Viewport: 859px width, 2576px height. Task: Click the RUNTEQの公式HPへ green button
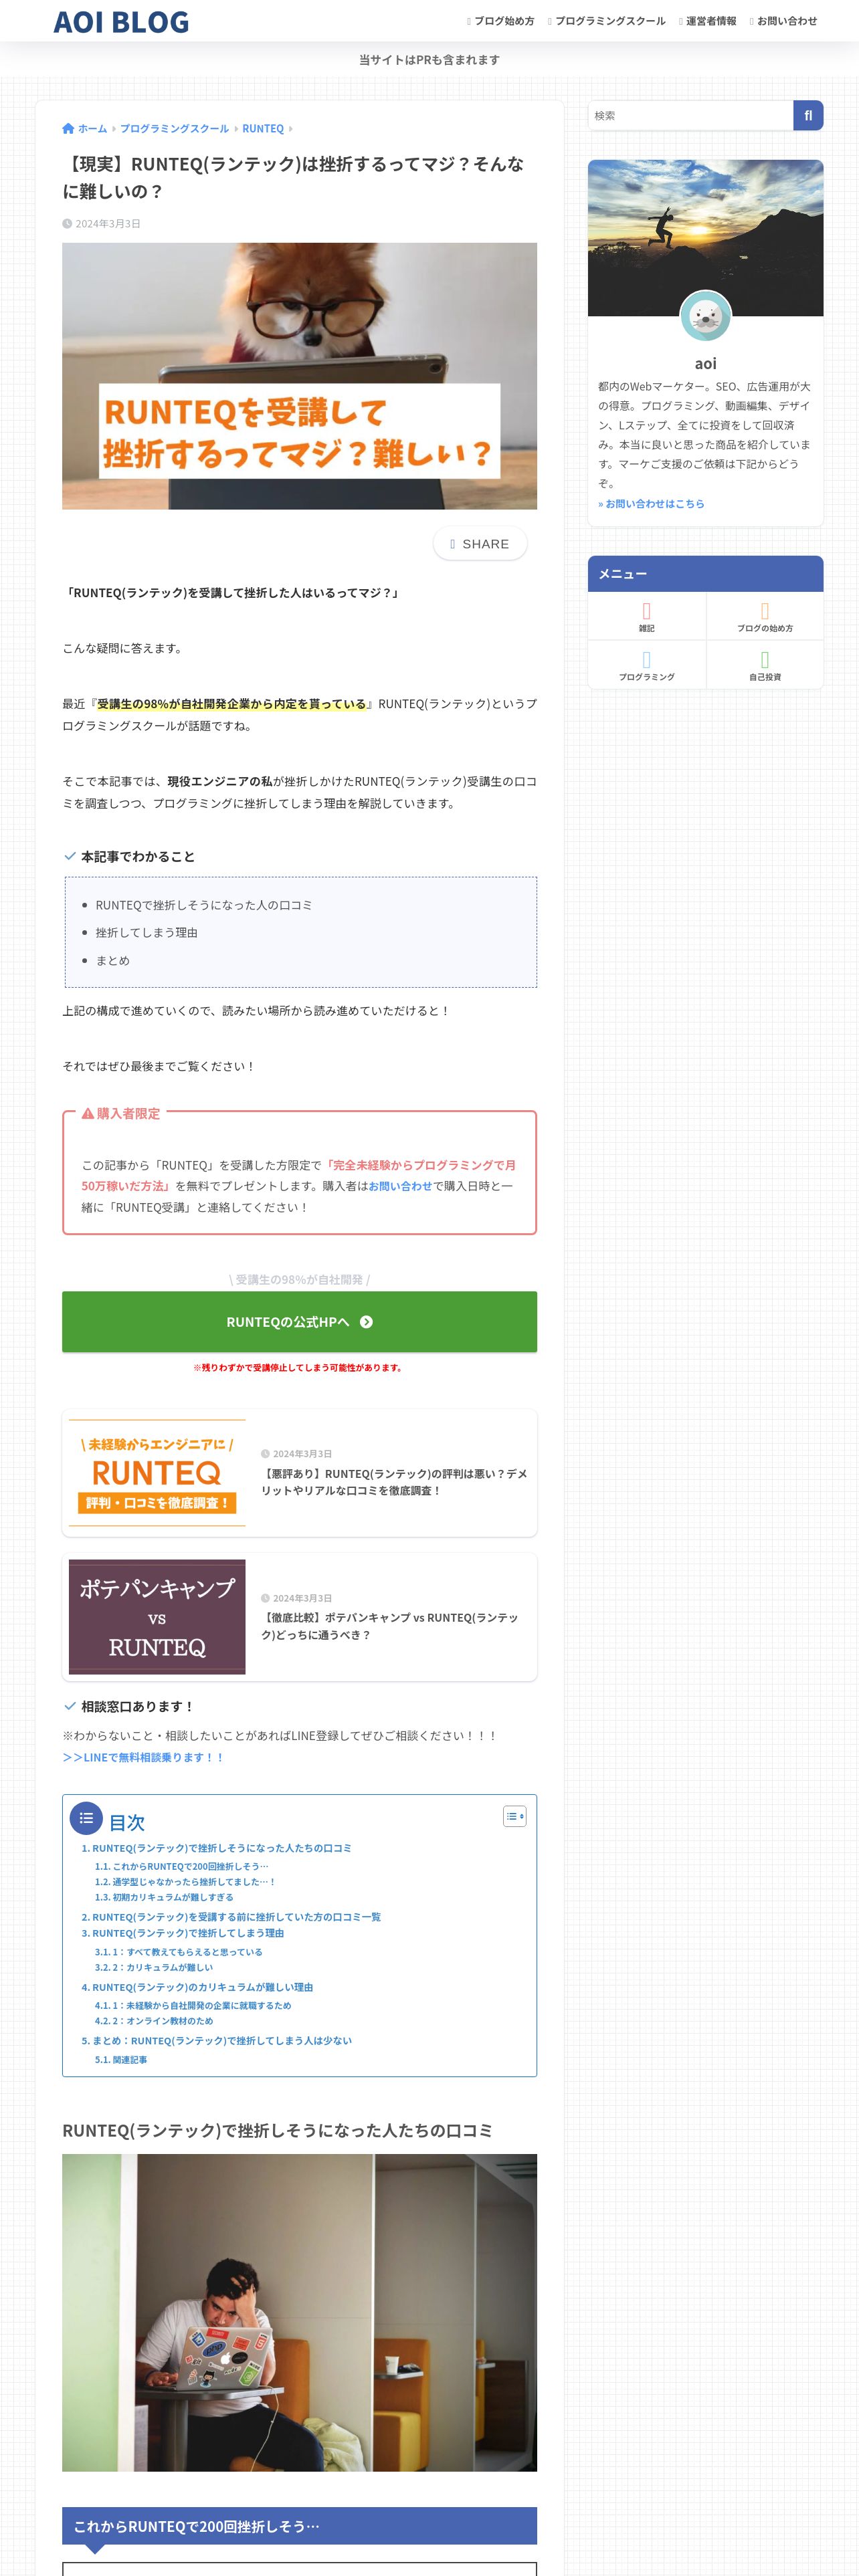click(x=299, y=1322)
